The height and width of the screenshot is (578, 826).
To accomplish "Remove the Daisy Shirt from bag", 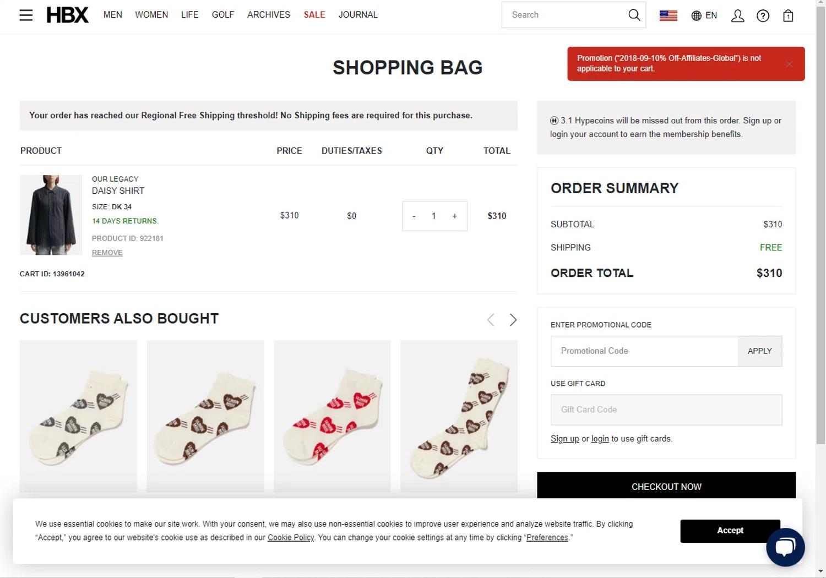I will pos(107,253).
